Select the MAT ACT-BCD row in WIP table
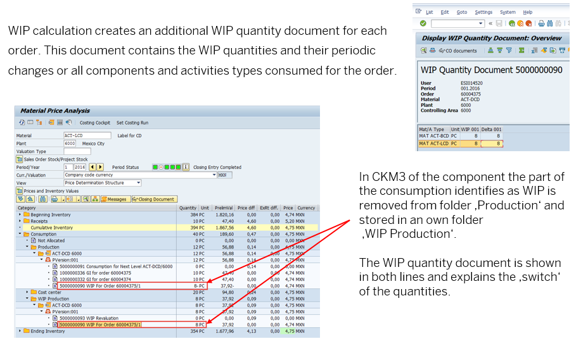The height and width of the screenshot is (346, 588). 461,136
